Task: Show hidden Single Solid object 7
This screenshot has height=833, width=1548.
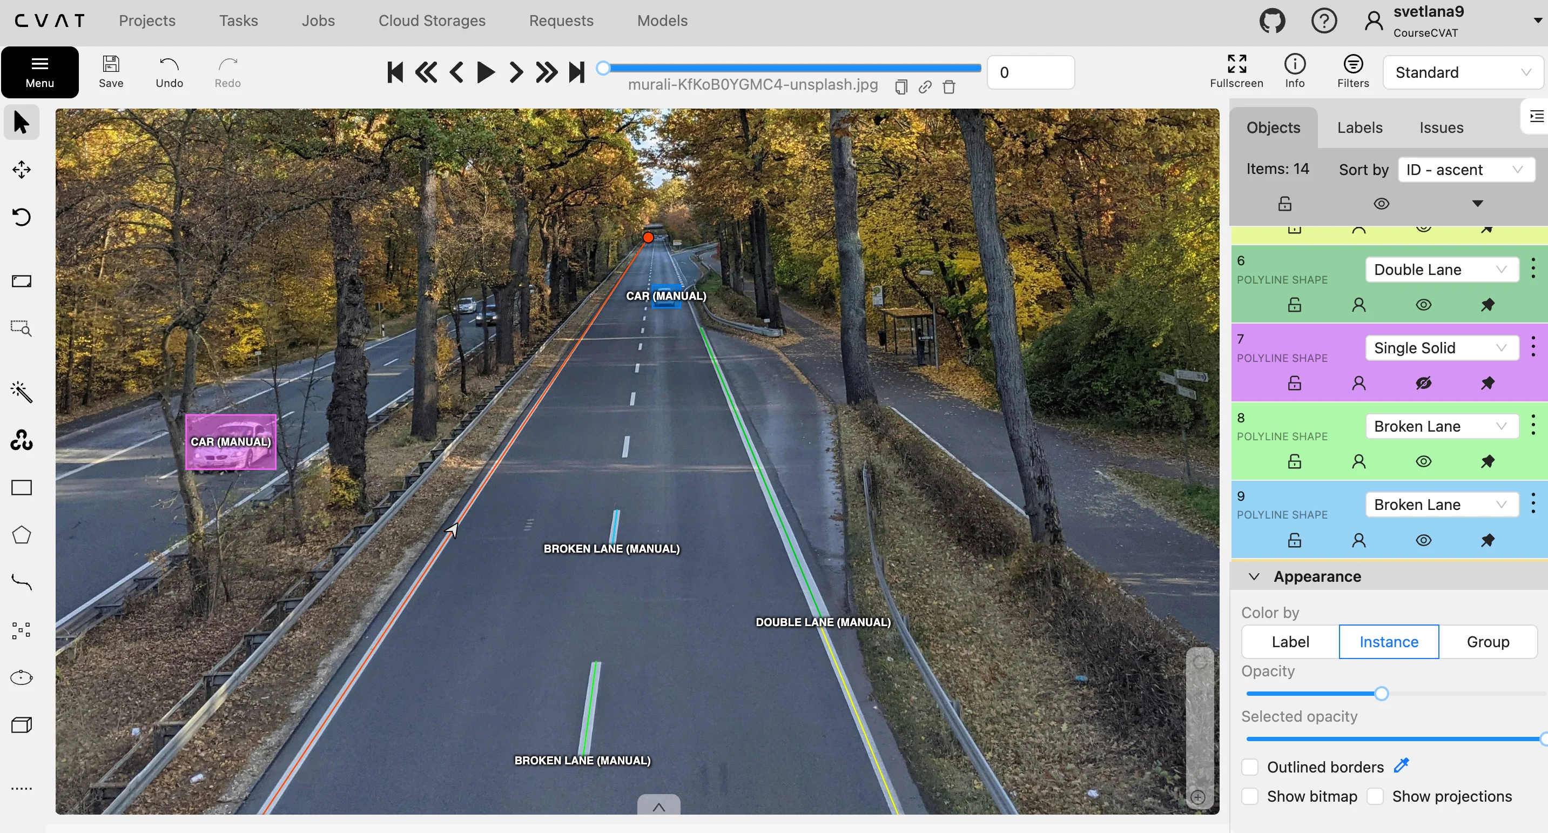Action: [x=1423, y=383]
